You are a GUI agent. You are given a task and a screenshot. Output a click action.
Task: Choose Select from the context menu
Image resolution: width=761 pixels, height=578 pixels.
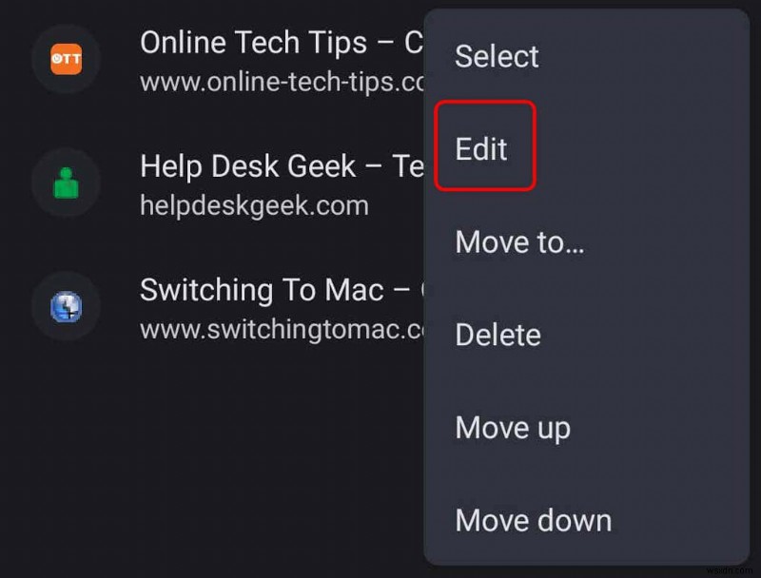(496, 57)
